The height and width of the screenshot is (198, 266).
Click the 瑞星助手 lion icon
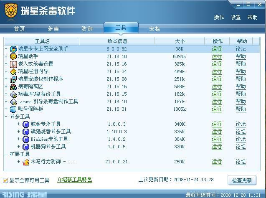tap(13, 57)
